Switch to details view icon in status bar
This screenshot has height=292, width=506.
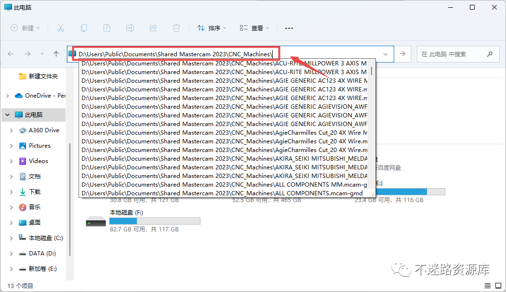coord(488,286)
